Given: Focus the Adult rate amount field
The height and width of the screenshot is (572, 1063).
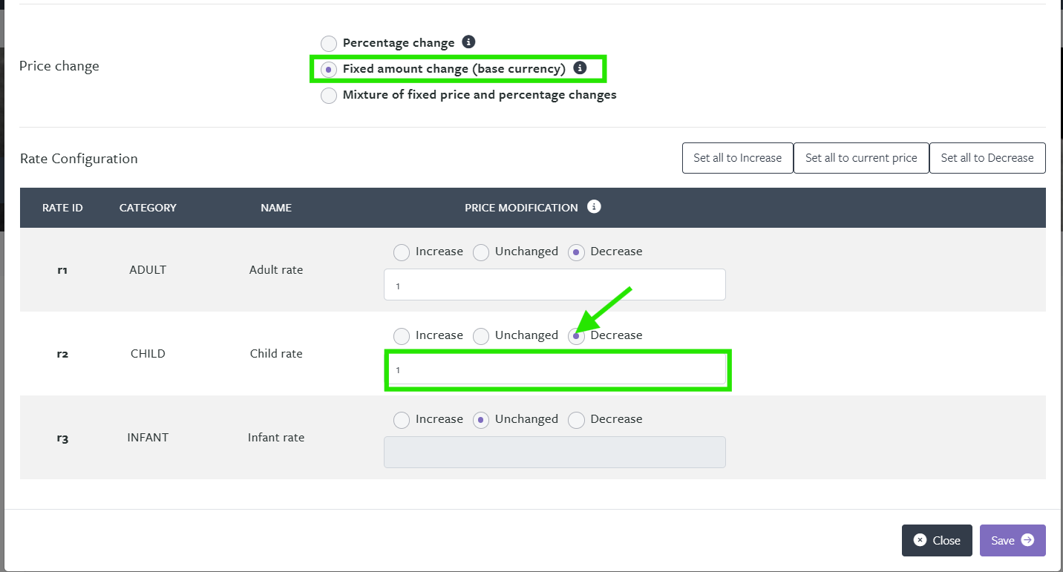Looking at the screenshot, I should tap(555, 285).
